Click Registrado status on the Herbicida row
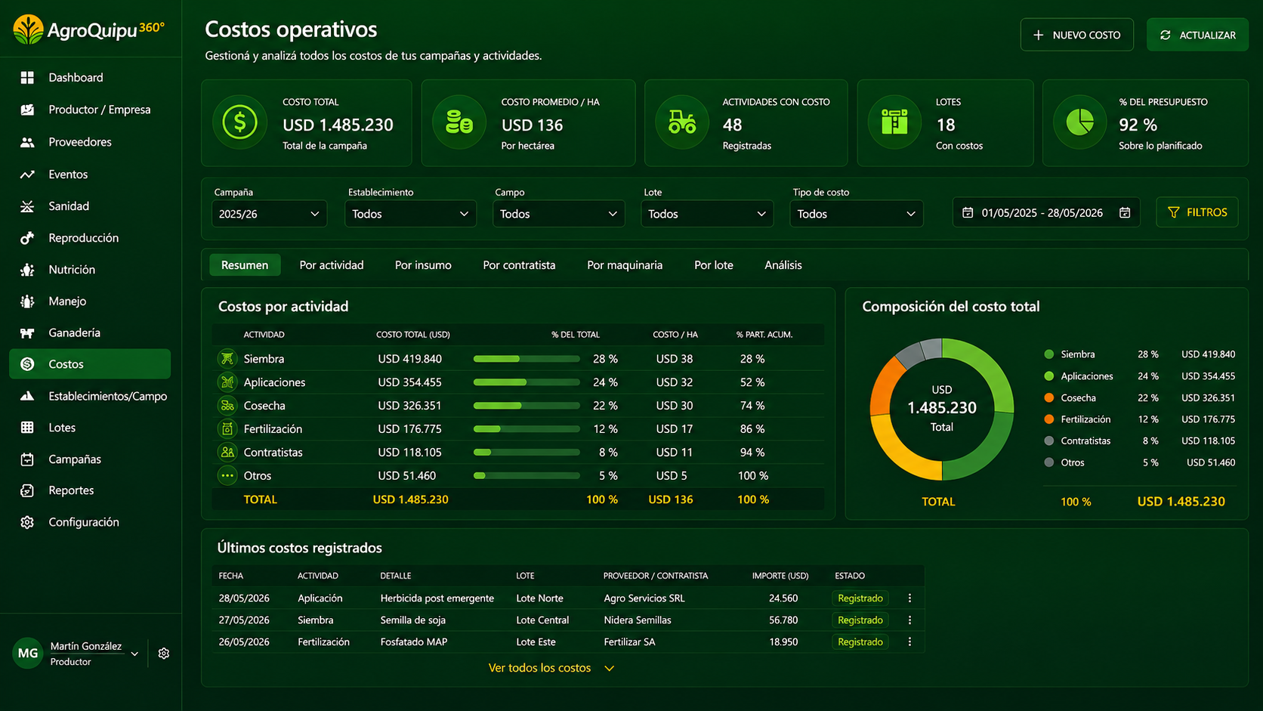 coord(860,598)
